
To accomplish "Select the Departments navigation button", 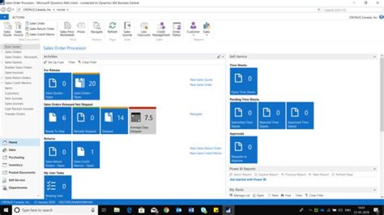I will tap(20, 188).
